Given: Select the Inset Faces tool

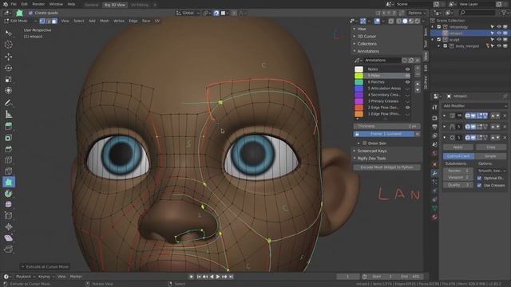Looking at the screenshot, I should (x=9, y=138).
